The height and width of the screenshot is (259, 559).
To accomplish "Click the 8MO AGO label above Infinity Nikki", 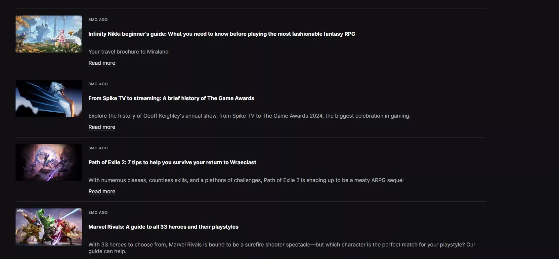I will (98, 19).
